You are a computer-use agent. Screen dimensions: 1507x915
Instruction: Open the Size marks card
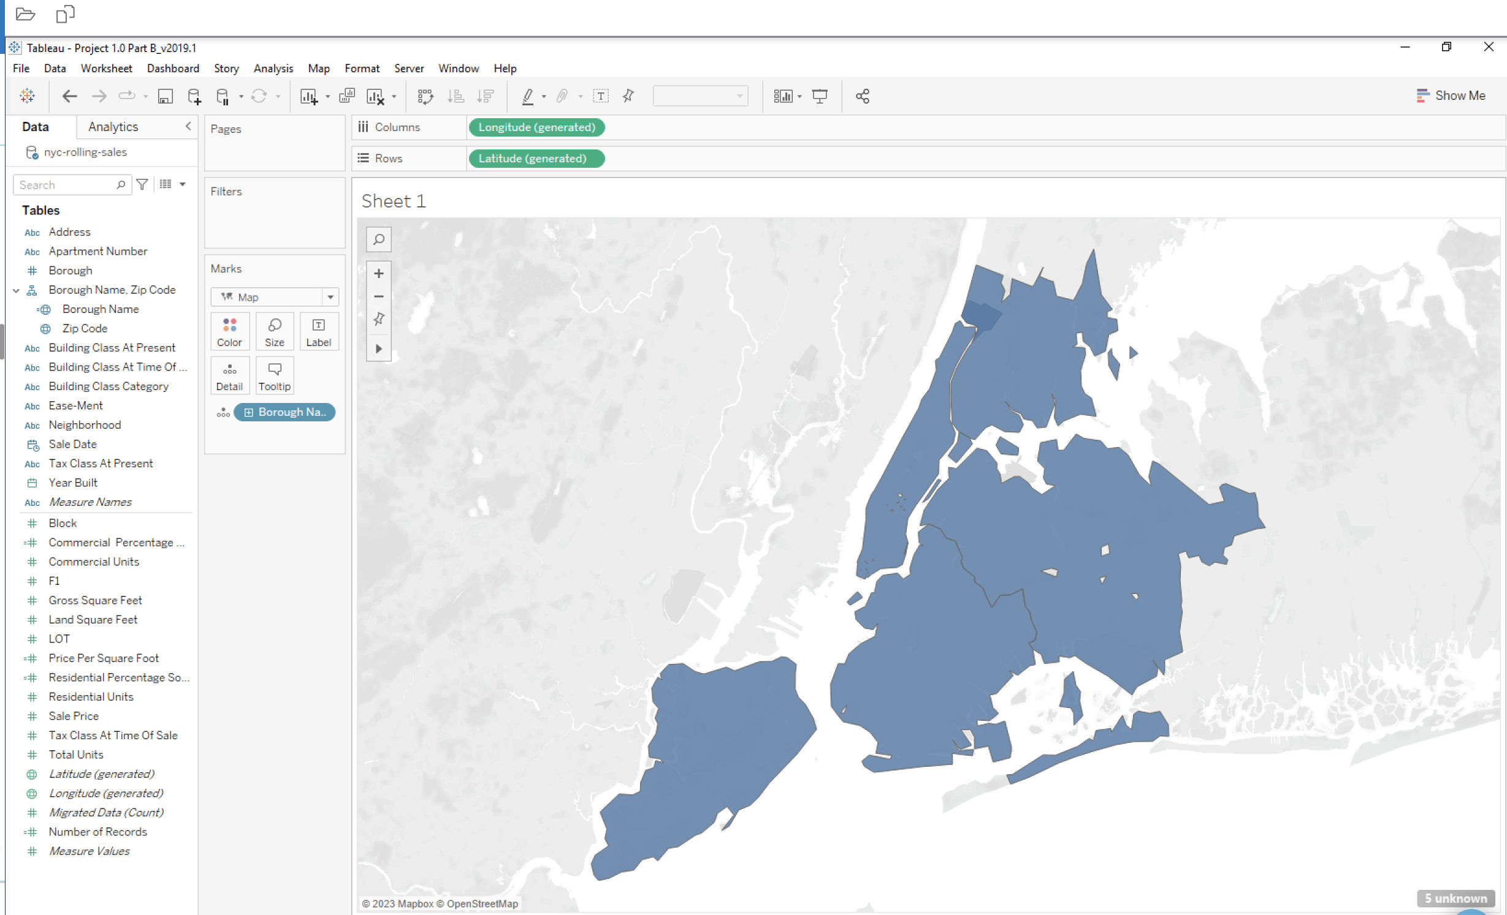pos(275,331)
